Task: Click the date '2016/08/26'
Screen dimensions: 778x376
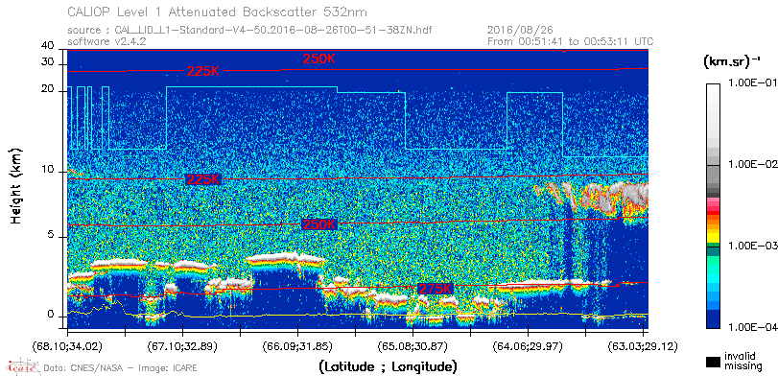Action: 520,31
